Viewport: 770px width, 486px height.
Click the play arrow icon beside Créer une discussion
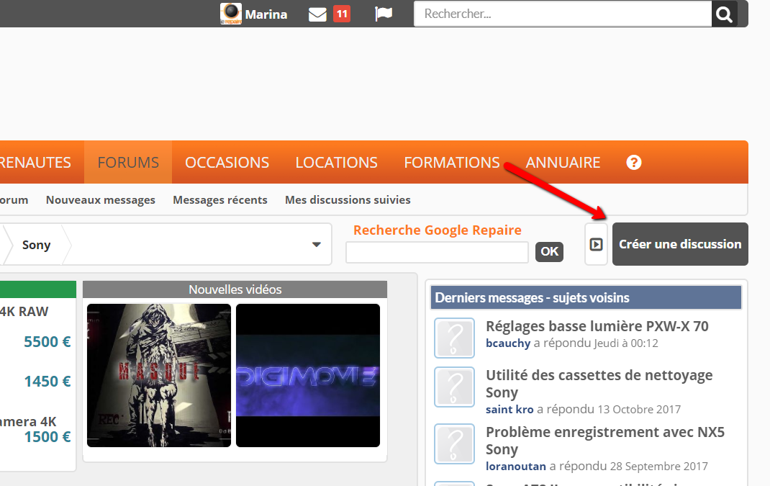596,244
